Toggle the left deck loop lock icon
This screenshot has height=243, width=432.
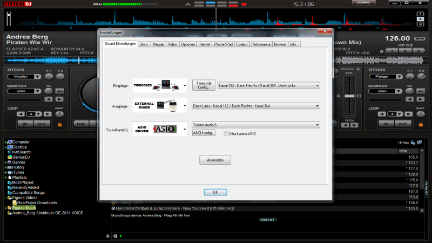click(x=59, y=125)
